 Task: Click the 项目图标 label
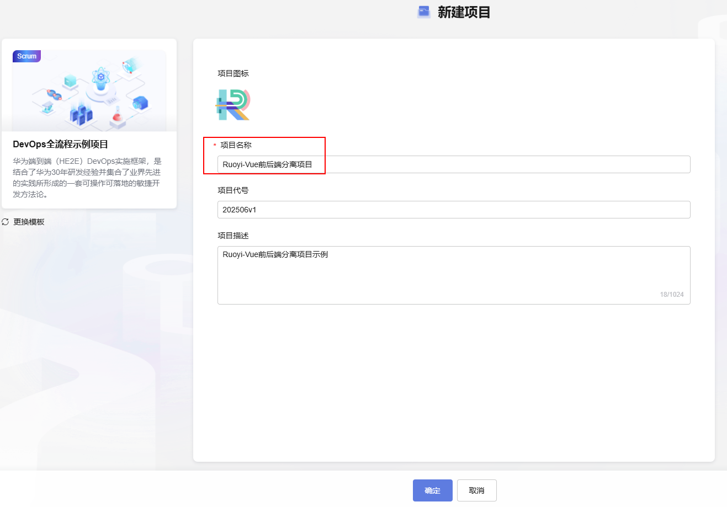[x=233, y=73]
